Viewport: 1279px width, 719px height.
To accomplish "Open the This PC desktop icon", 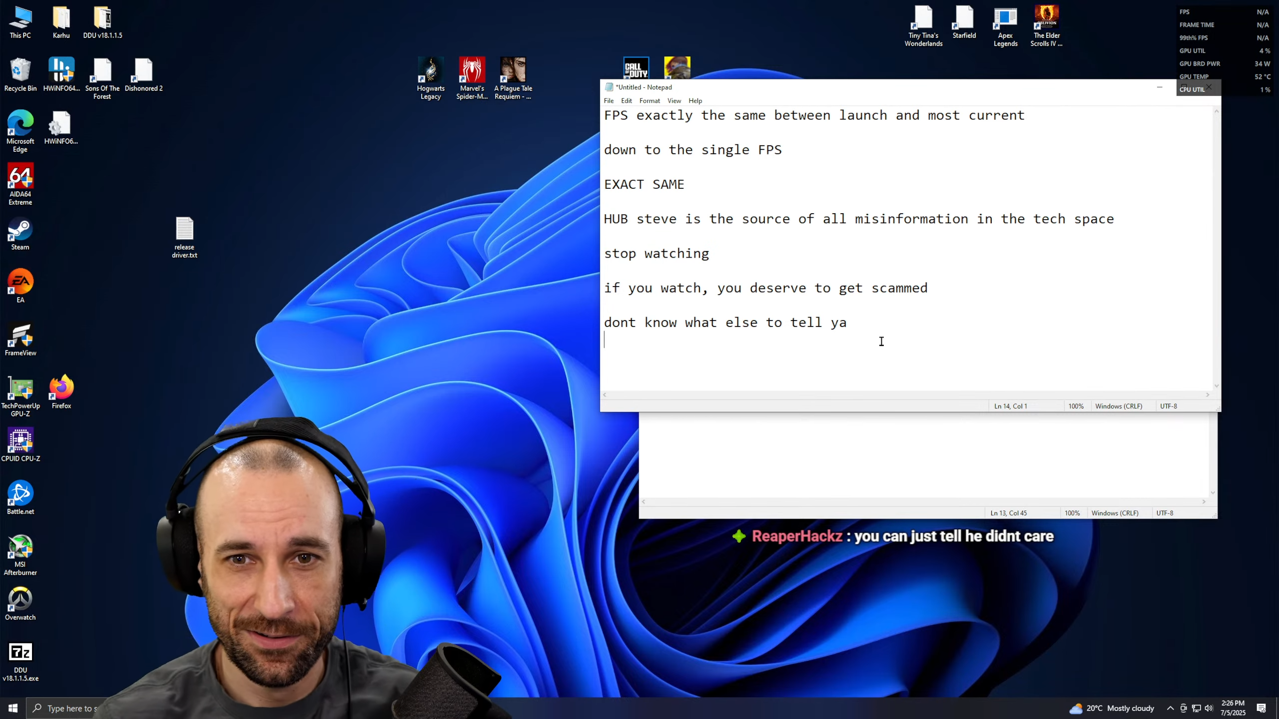I will [x=20, y=22].
